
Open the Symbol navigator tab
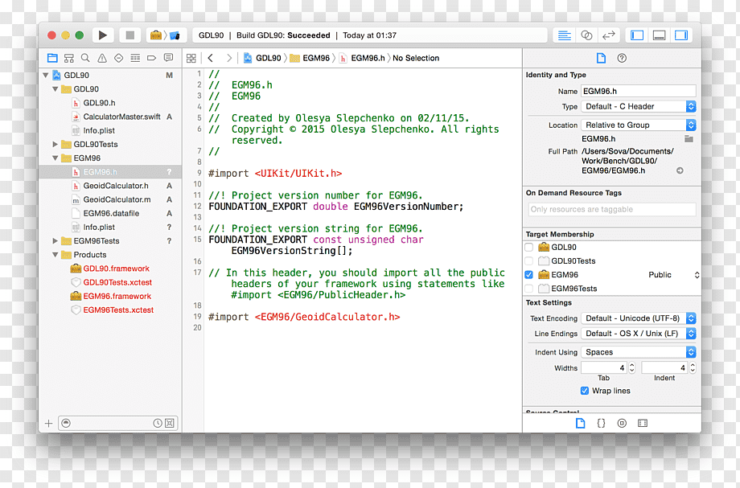(69, 58)
